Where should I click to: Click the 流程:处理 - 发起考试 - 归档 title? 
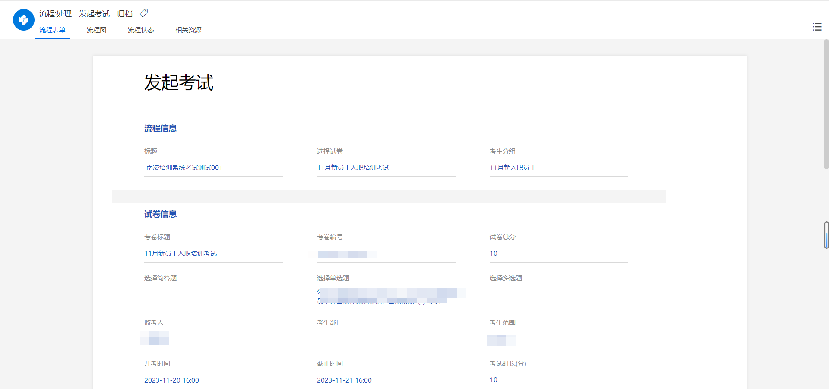pyautogui.click(x=86, y=13)
